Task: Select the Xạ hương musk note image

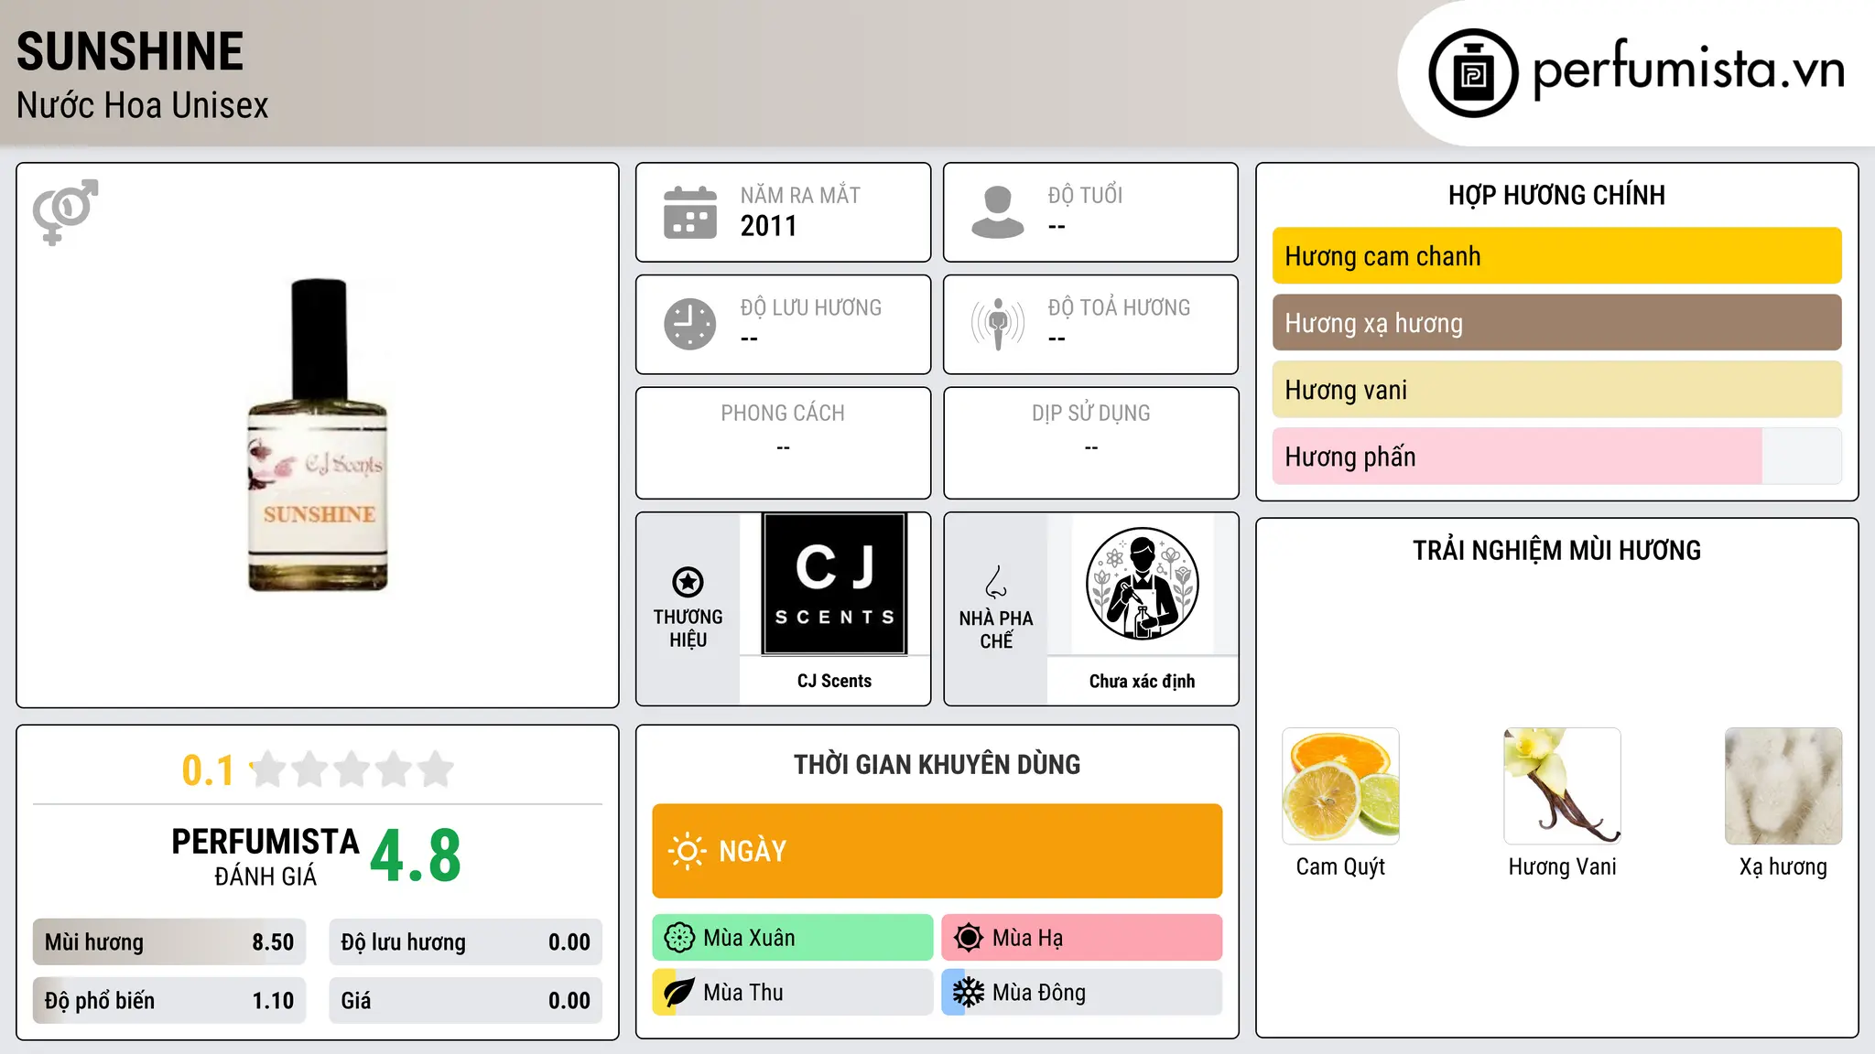Action: tap(1783, 786)
